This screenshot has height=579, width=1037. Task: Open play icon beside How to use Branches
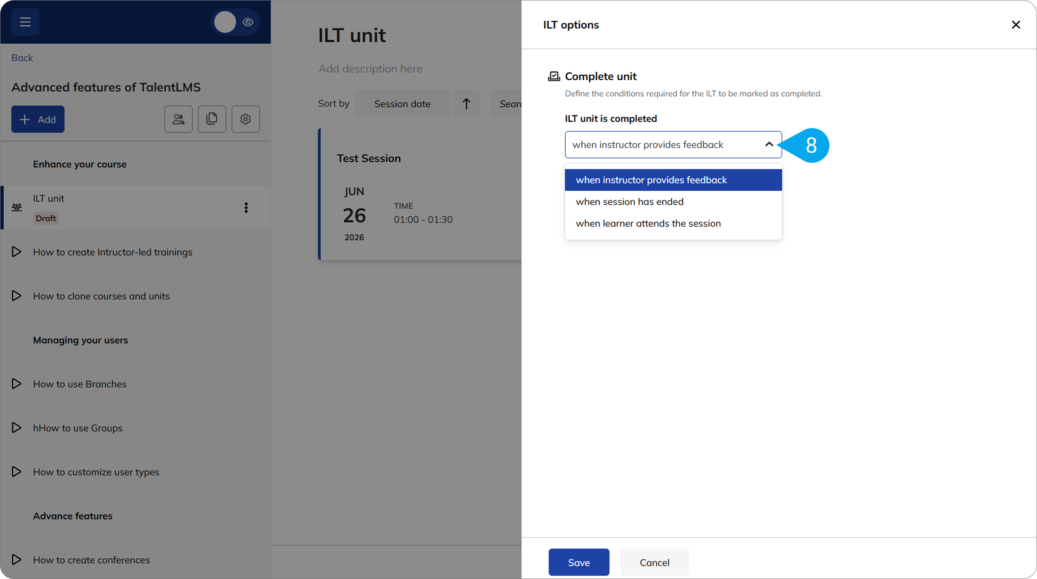point(16,383)
